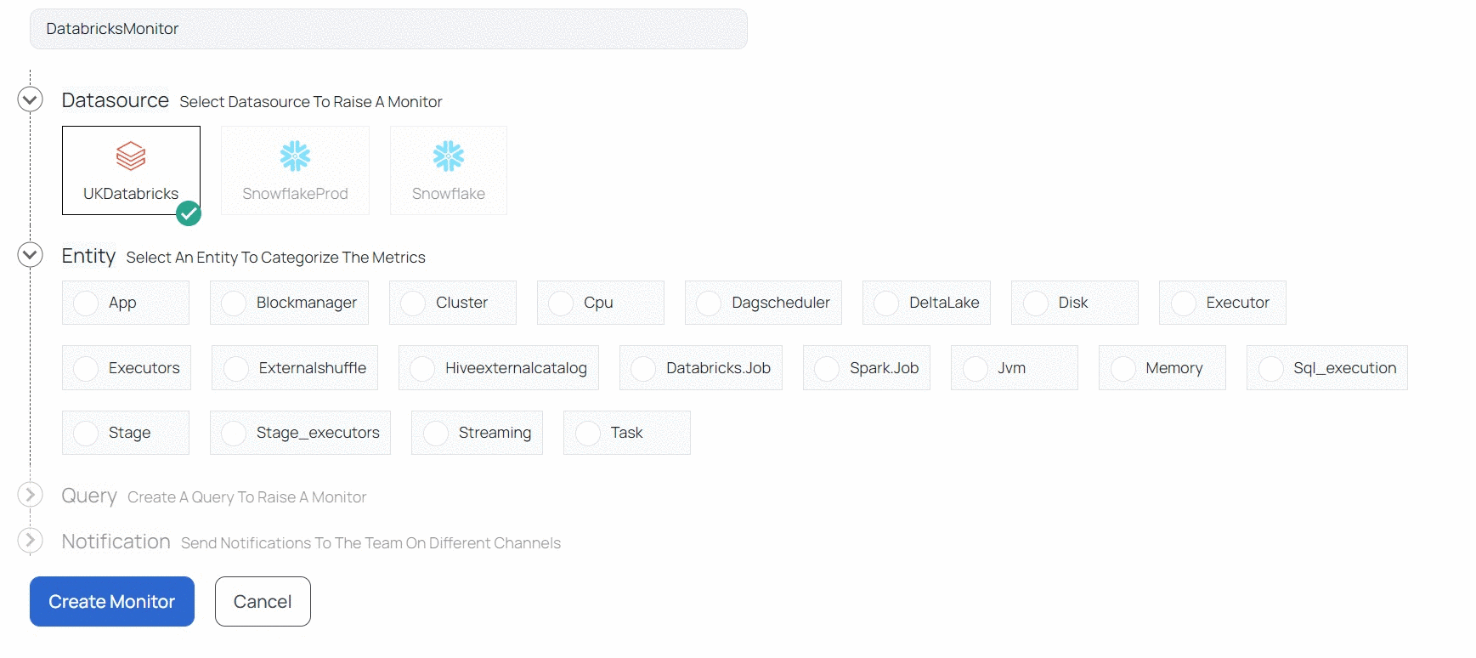Click the UKDatabricks stacked-layers icon
1476x658 pixels.
(x=131, y=156)
